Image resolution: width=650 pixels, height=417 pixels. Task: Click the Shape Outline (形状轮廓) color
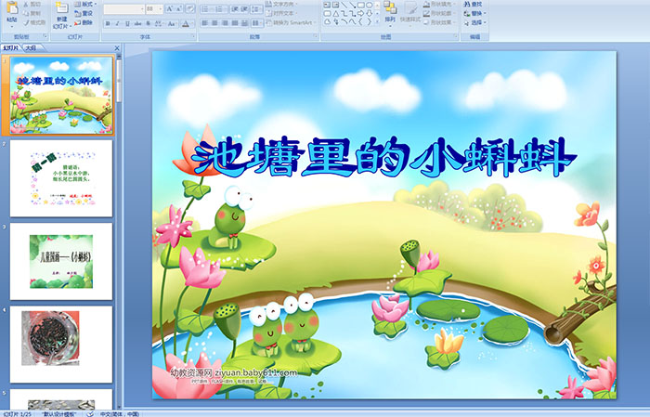[x=426, y=13]
